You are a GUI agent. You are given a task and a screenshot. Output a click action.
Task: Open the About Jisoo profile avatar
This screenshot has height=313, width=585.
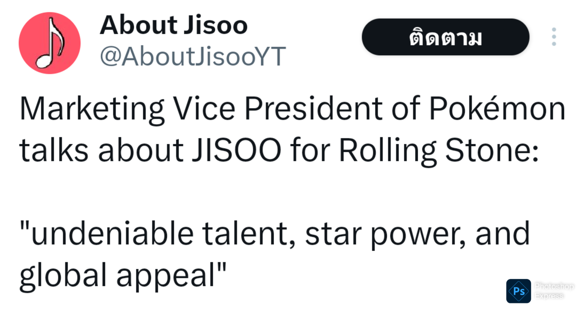coord(49,43)
